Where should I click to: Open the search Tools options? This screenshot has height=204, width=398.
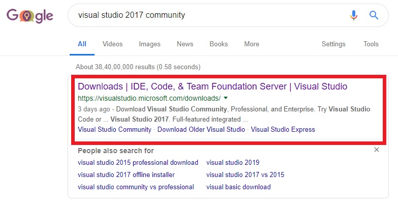click(371, 44)
